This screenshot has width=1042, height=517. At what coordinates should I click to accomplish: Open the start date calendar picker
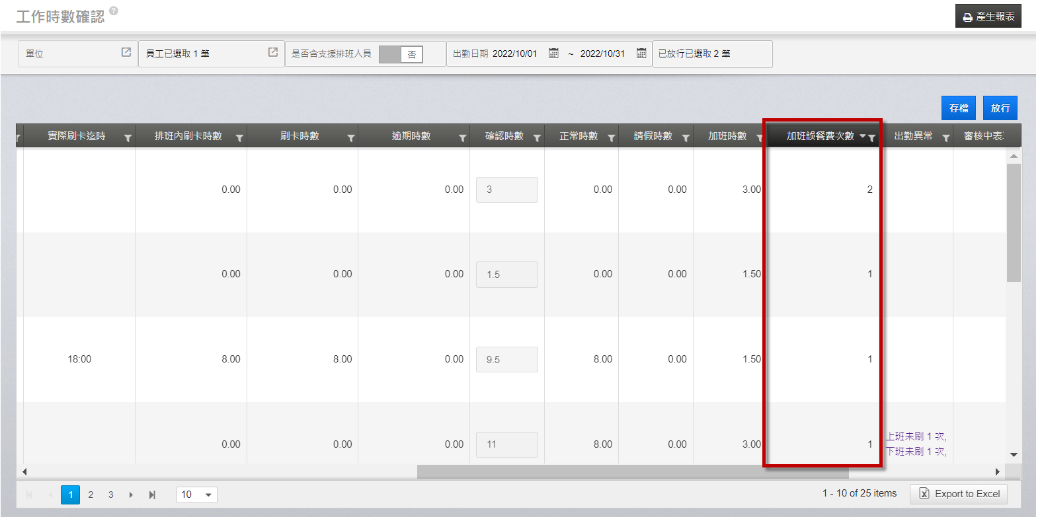pos(554,53)
